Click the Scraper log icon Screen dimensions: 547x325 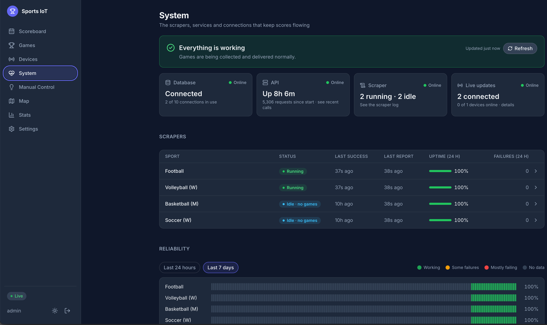coord(363,85)
